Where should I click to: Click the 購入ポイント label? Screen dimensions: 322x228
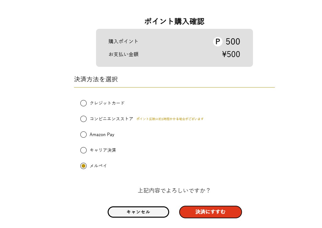123,41
